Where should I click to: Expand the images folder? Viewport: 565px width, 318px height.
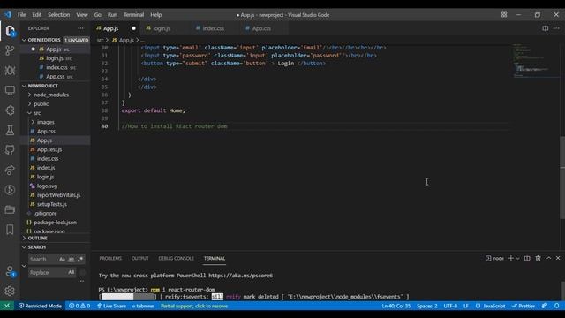point(33,122)
